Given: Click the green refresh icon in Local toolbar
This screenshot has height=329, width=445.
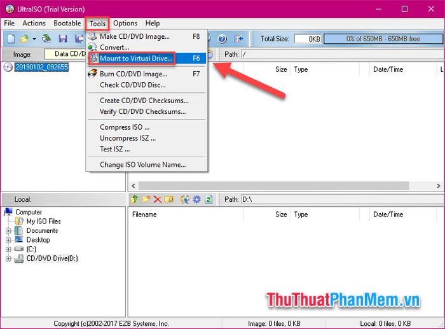Looking at the screenshot, I should tap(209, 199).
